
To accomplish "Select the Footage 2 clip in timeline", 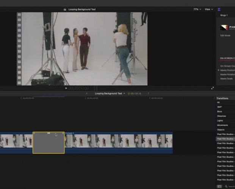I will [119, 143].
